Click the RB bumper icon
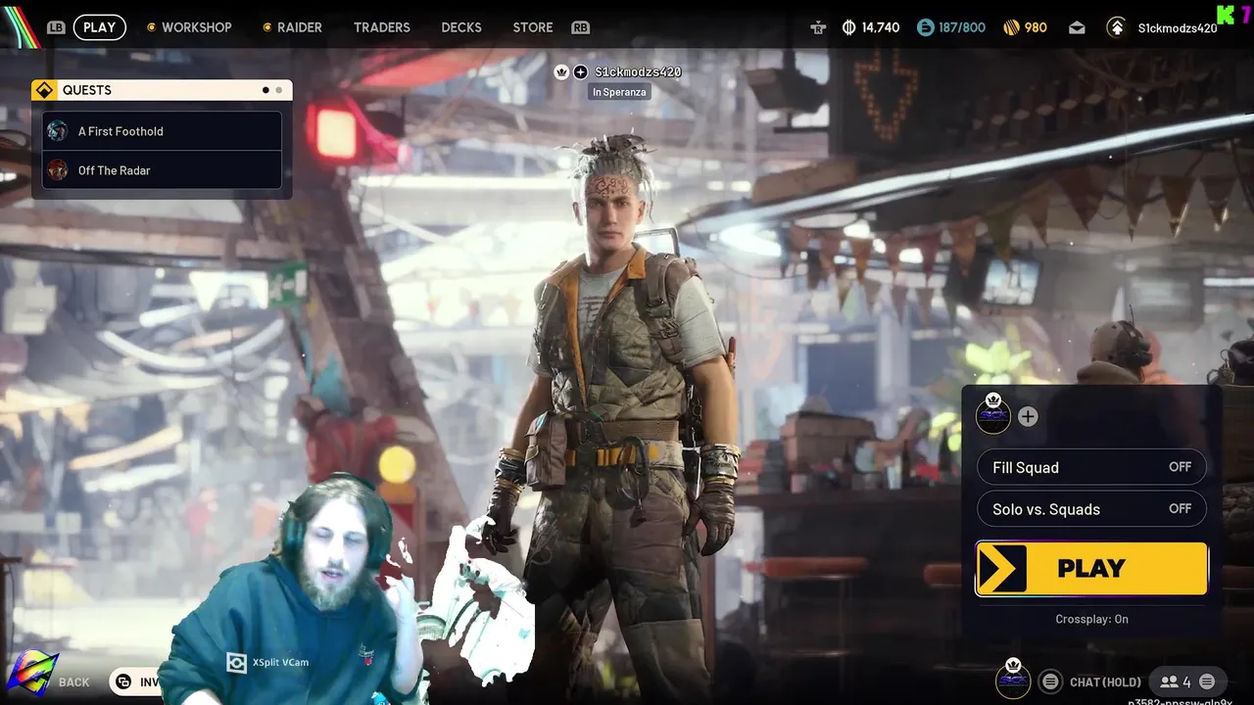The height and width of the screenshot is (705, 1254). point(580,27)
